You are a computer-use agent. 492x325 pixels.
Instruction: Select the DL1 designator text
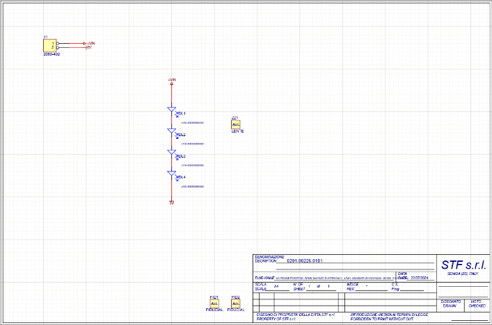[x=182, y=113]
